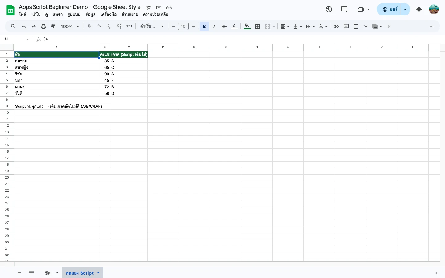Image resolution: width=445 pixels, height=278 pixels.
Task: Click the paint format roller icon
Action: (53, 27)
